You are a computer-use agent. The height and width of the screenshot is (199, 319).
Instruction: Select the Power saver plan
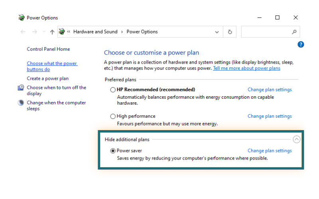(113, 151)
